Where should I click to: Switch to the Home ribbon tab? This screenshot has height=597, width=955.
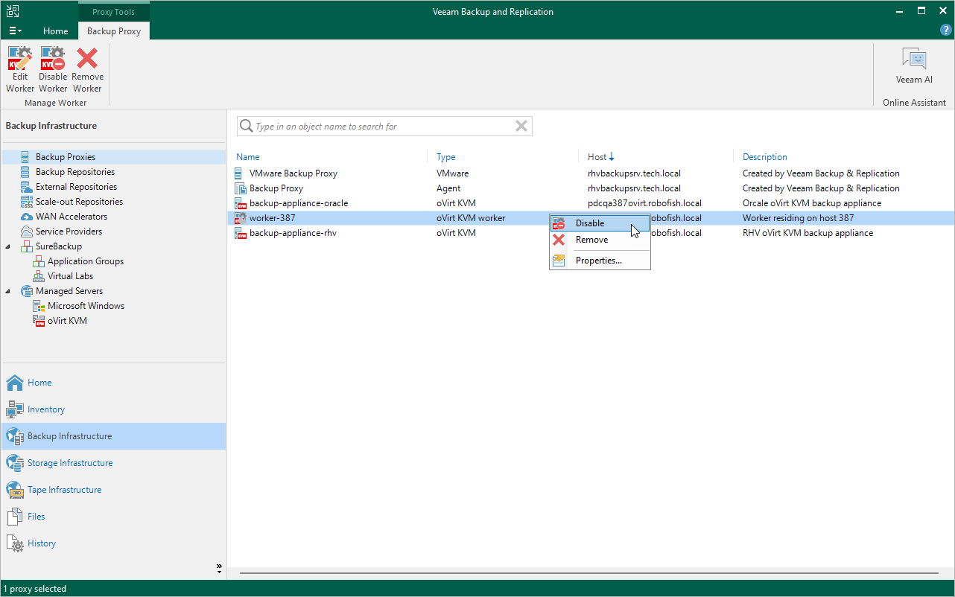click(55, 31)
